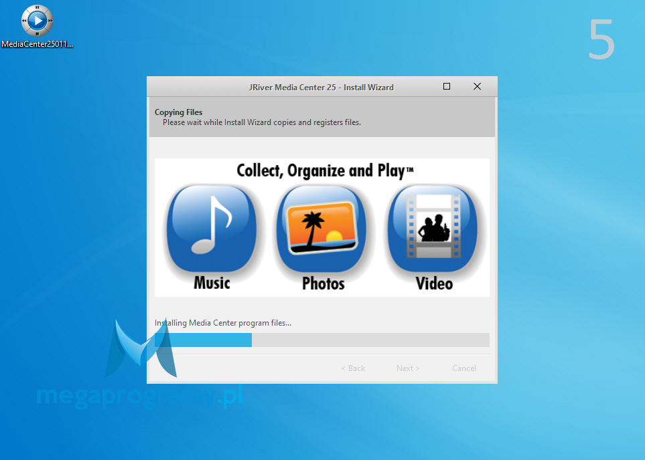This screenshot has width=645, height=460.
Task: Click the Video film strip icon
Action: (433, 229)
